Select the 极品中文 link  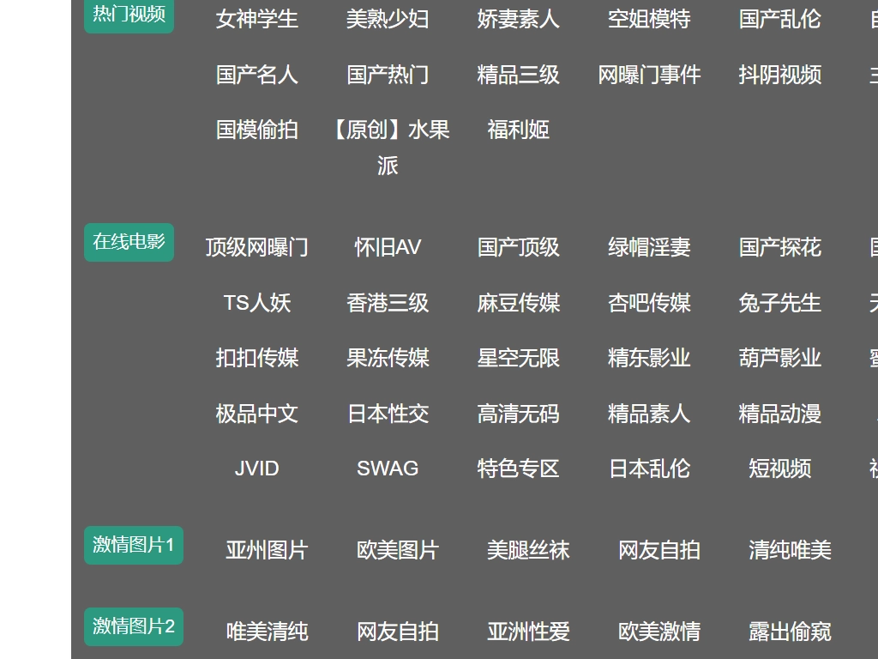(x=256, y=414)
